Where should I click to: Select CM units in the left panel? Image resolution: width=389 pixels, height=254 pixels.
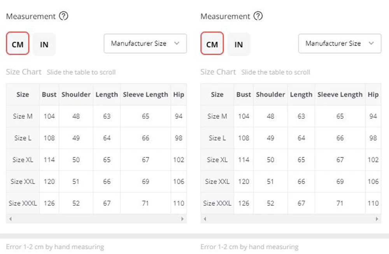(18, 44)
